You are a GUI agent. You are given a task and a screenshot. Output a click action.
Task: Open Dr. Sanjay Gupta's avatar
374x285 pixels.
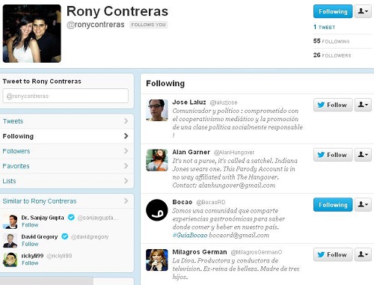click(x=10, y=221)
